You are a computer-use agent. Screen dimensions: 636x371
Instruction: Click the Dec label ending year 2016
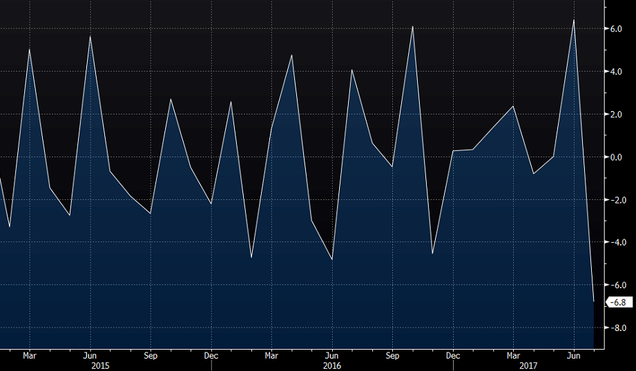453,356
